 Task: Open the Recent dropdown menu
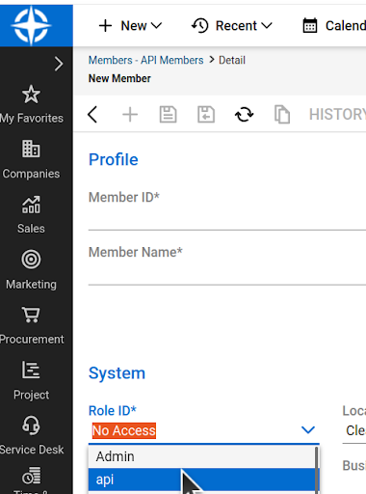[232, 26]
